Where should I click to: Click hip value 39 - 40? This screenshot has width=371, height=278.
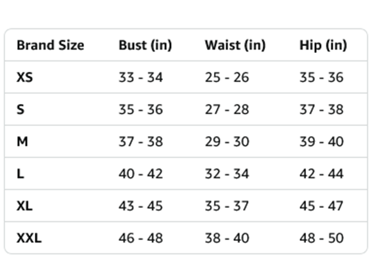322,142
